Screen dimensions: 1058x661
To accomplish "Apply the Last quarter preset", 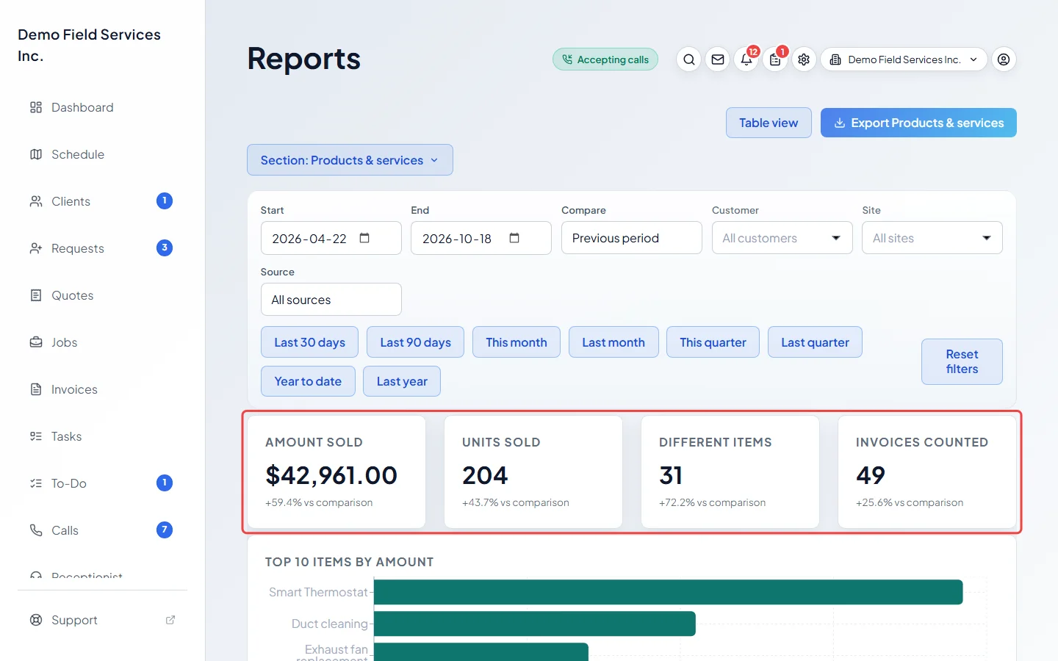I will [815, 342].
